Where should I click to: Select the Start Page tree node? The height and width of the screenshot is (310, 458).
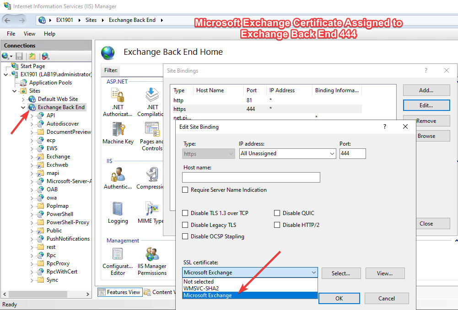[x=32, y=66]
